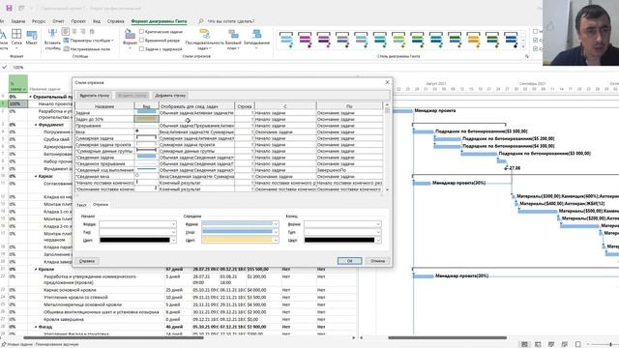Apply lime-green Gantt chart style
The image size is (619, 348).
(398, 40)
